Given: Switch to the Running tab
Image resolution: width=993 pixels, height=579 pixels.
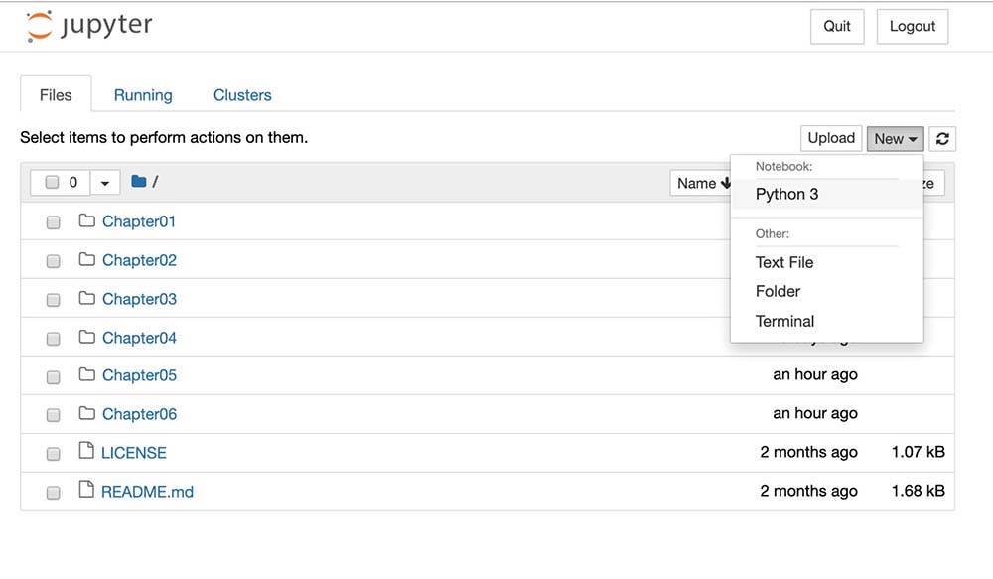Looking at the screenshot, I should click(143, 95).
